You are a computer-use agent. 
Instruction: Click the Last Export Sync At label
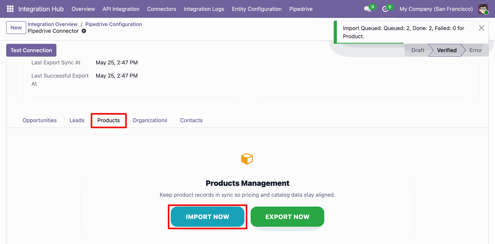56,63
